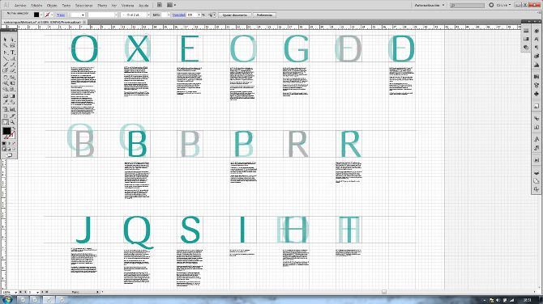Close the open document tab
This screenshot has width=543, height=304.
(x=84, y=22)
